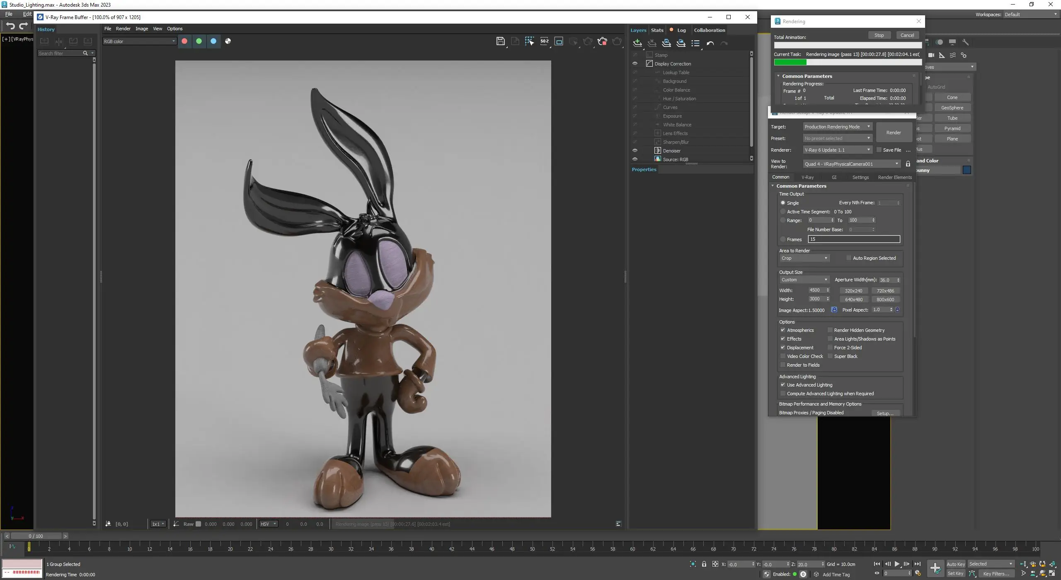Open the RGB color channel dropdown

click(139, 41)
